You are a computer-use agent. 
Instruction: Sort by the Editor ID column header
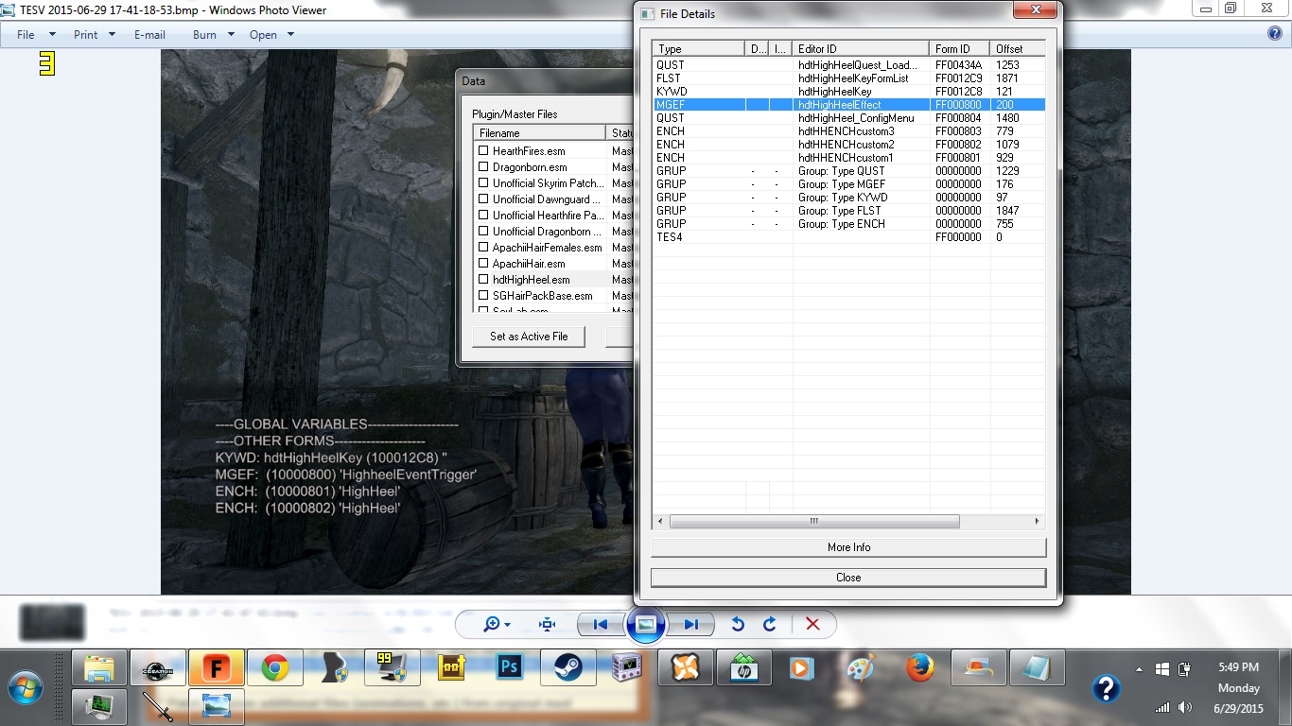(861, 48)
